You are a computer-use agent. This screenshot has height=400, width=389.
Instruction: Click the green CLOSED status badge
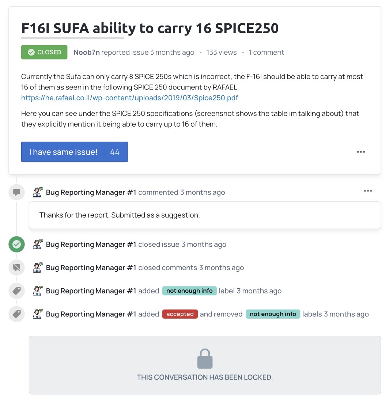point(44,52)
